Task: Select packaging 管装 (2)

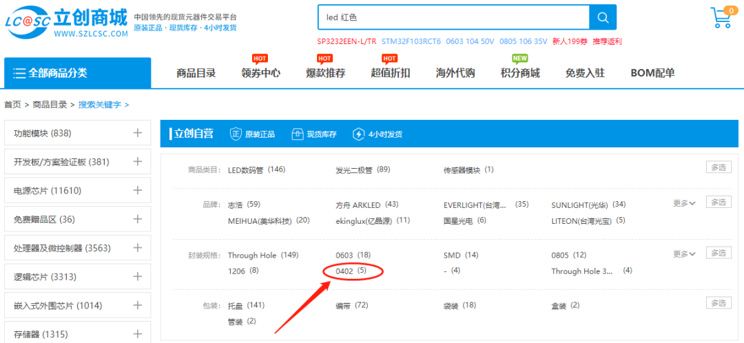Action: tap(242, 321)
